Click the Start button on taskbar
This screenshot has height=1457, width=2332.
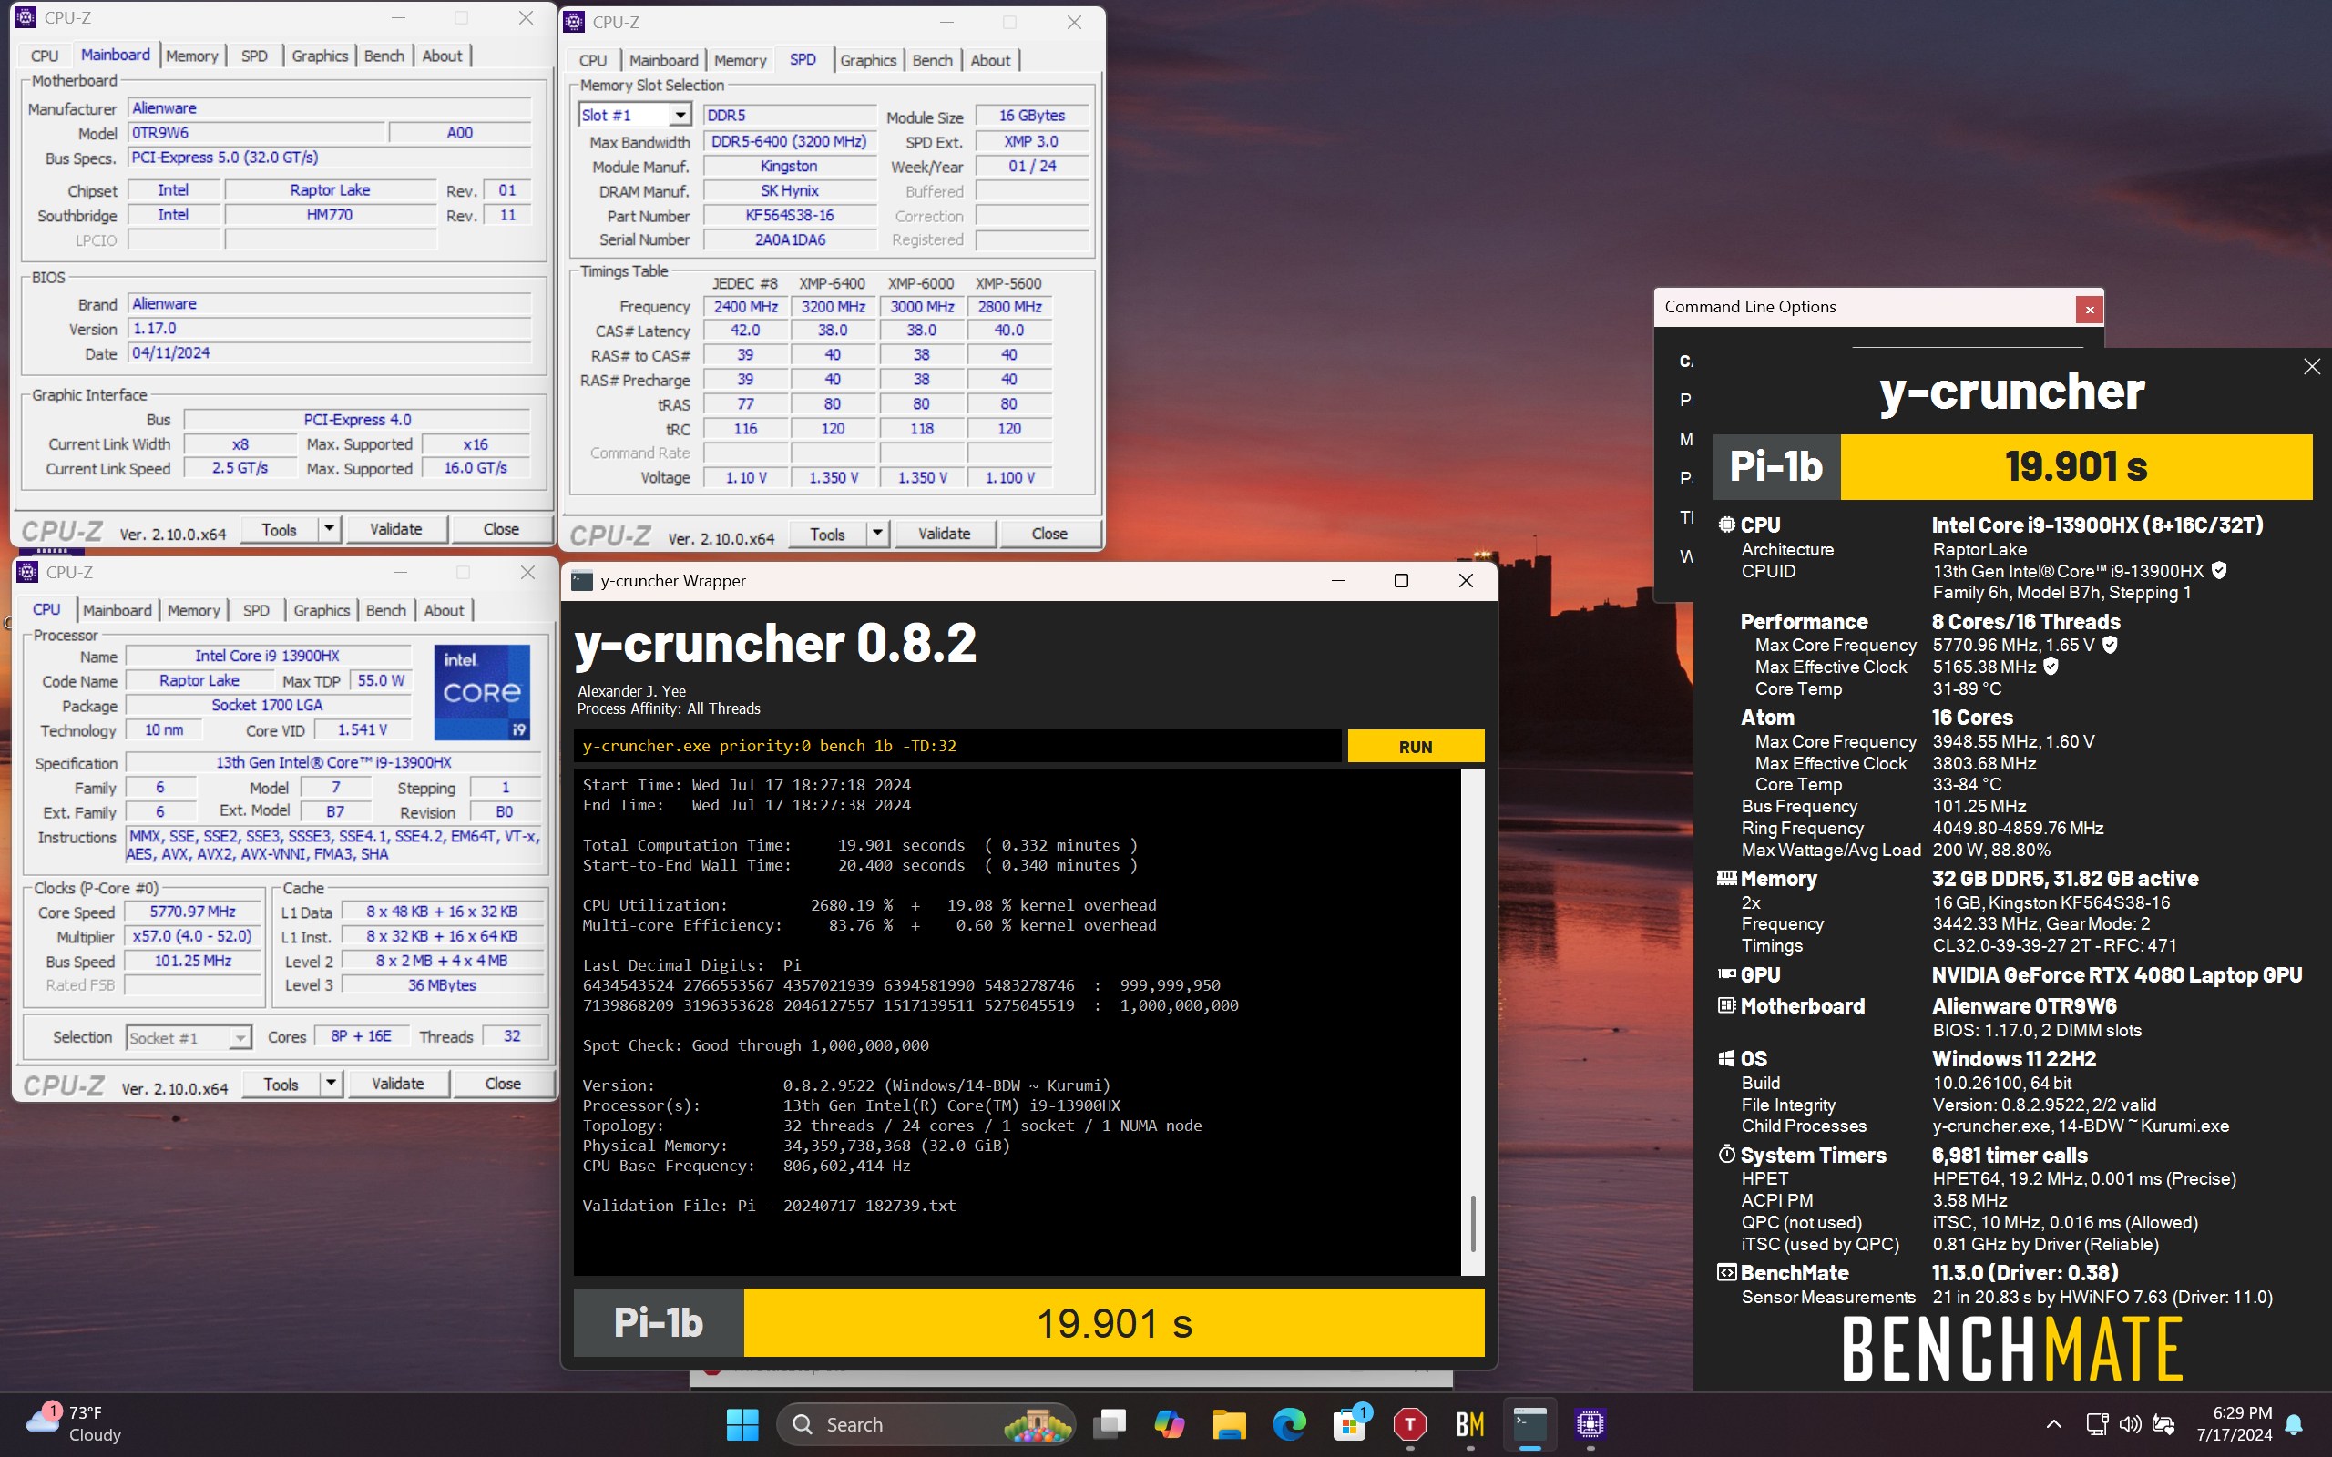tap(742, 1423)
